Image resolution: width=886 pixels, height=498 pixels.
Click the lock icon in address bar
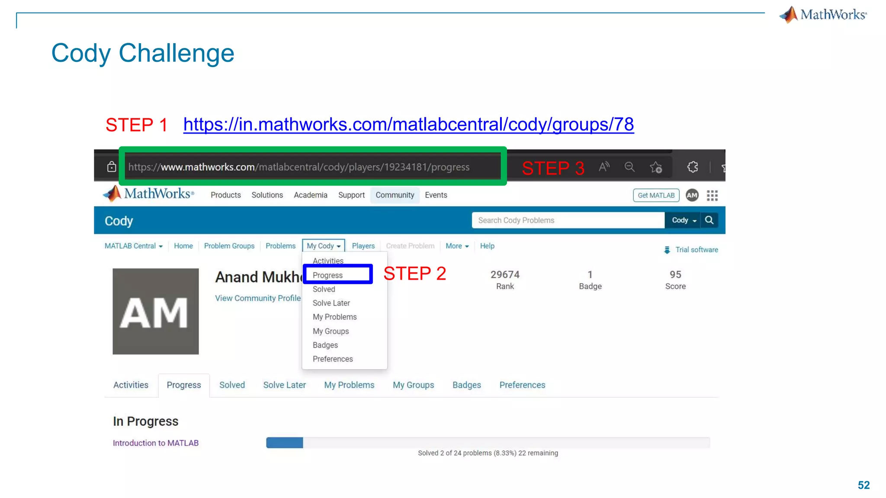(112, 166)
